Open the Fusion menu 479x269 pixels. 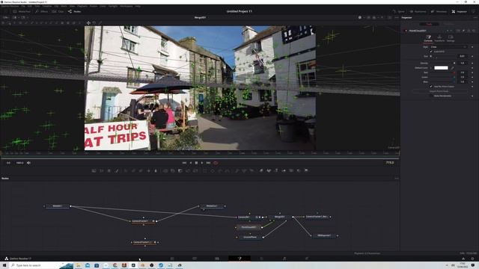pyautogui.click(x=93, y=6)
